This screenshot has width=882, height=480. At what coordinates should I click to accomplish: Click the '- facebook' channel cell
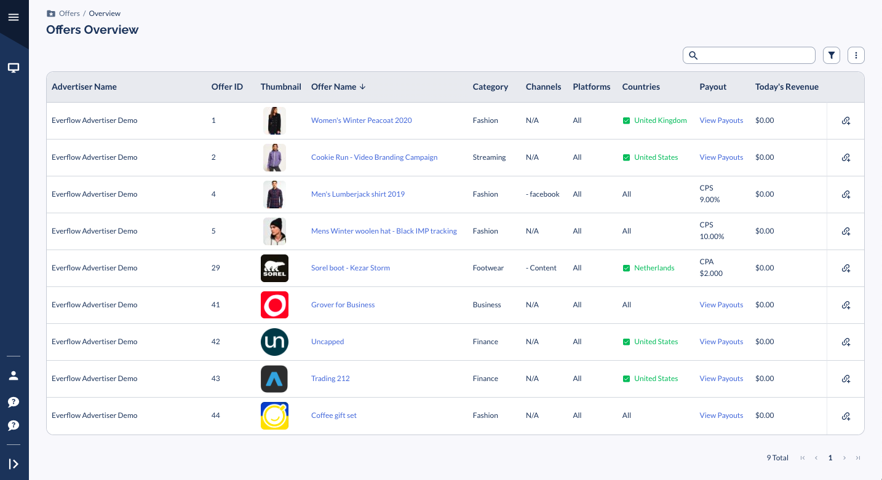click(x=542, y=194)
